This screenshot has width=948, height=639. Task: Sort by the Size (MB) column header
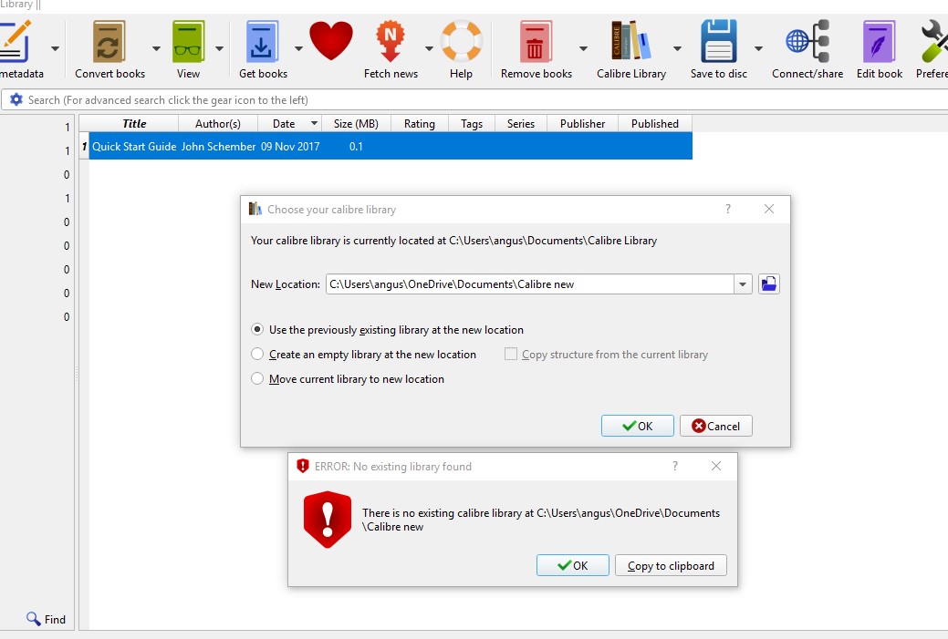click(356, 123)
